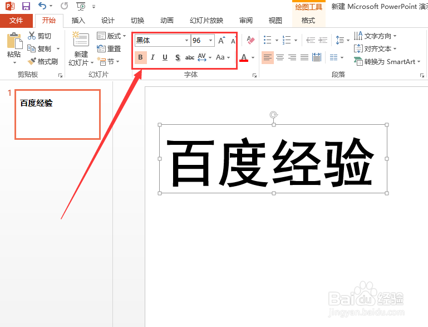
Task: Open line spacing options
Action: (342, 41)
